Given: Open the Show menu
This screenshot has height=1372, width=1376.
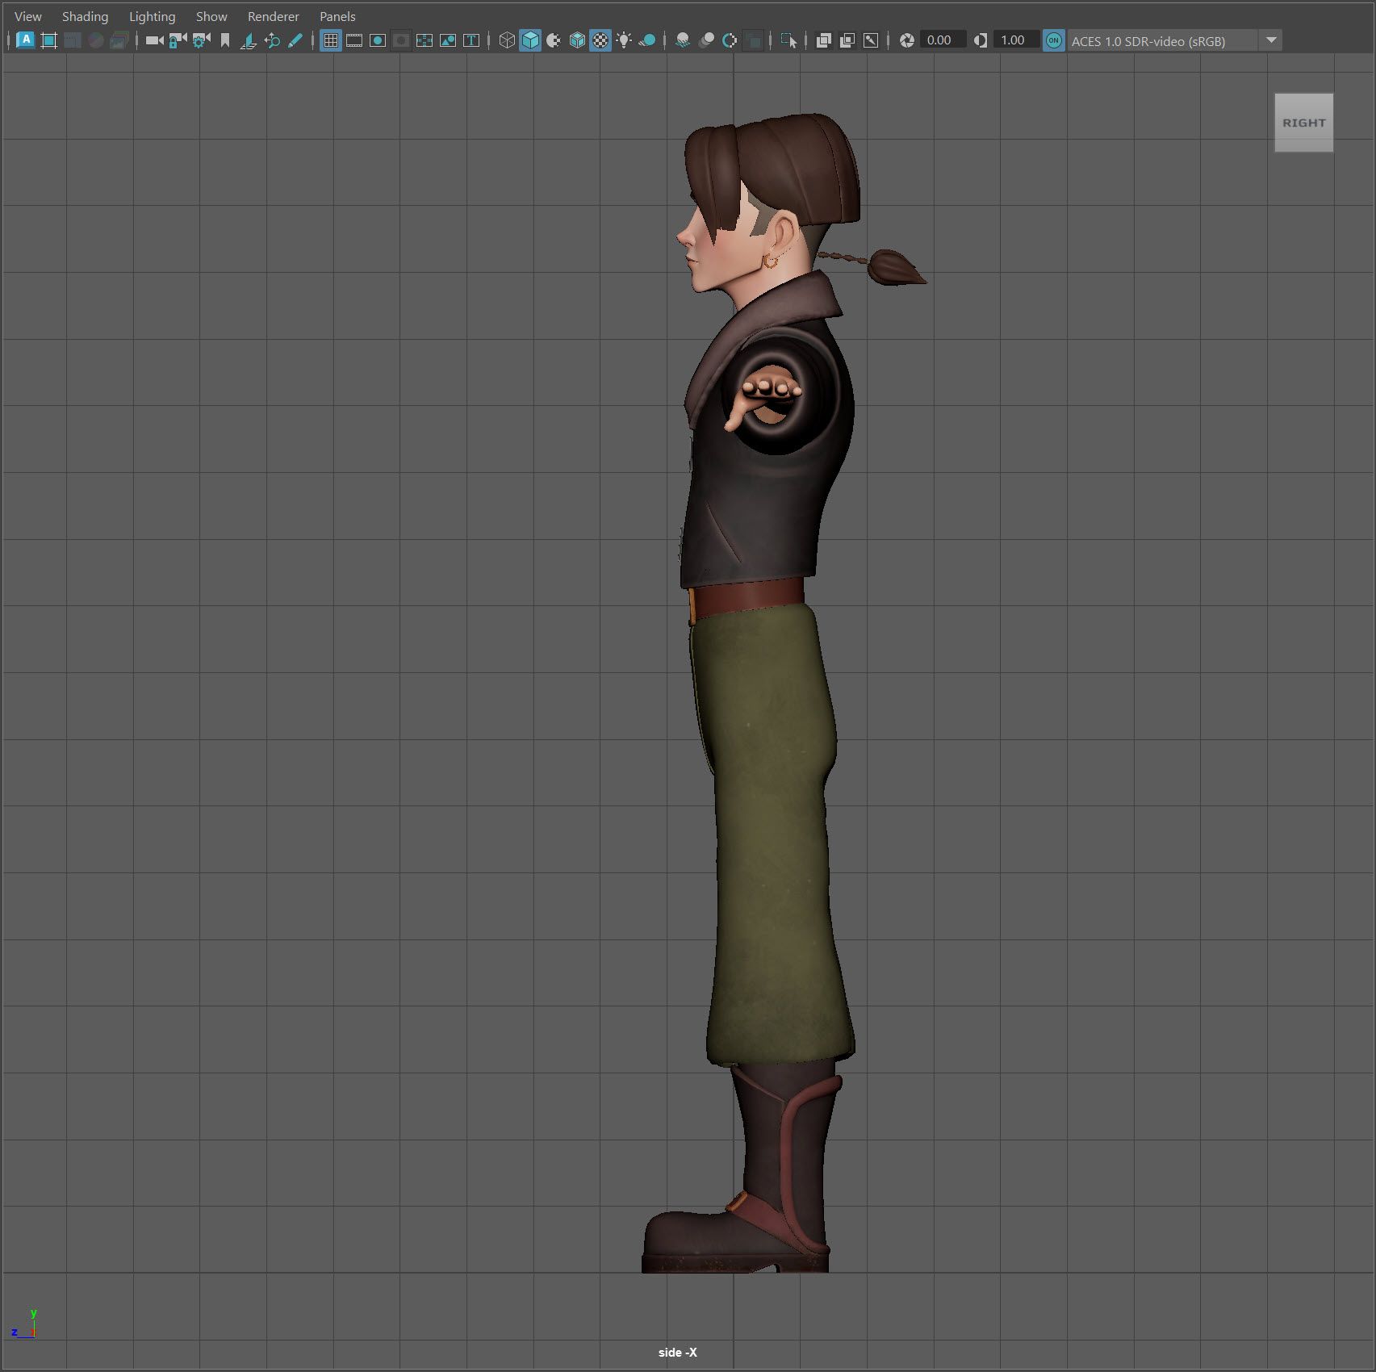Looking at the screenshot, I should click(211, 16).
